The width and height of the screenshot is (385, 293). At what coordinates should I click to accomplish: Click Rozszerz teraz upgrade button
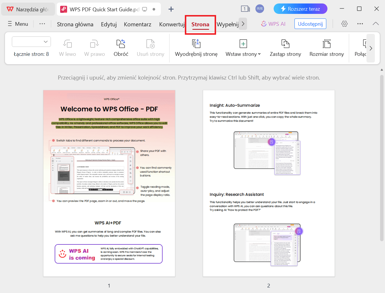(x=301, y=9)
